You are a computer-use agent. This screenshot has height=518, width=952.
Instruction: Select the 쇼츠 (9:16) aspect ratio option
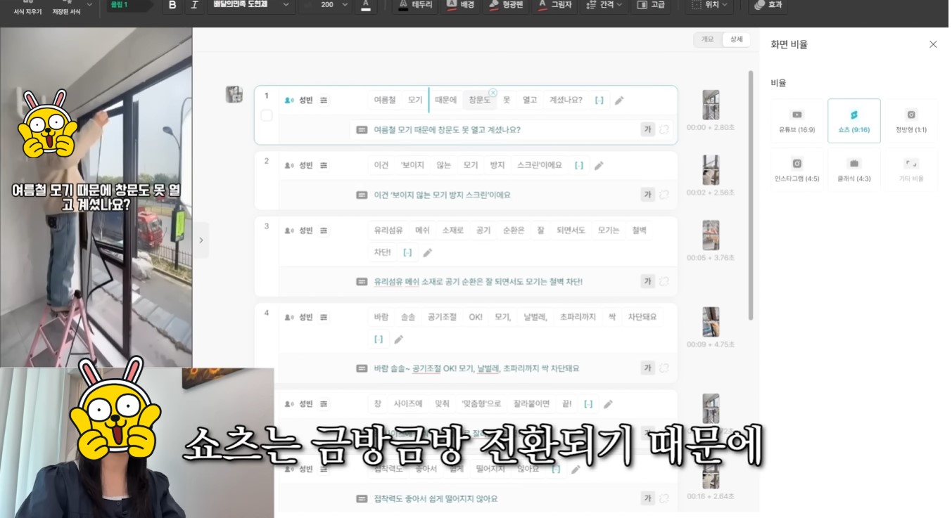coord(853,120)
